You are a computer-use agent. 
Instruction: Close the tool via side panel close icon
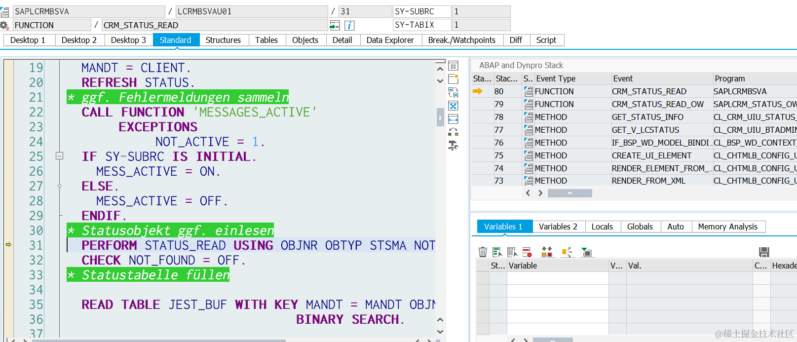click(453, 66)
